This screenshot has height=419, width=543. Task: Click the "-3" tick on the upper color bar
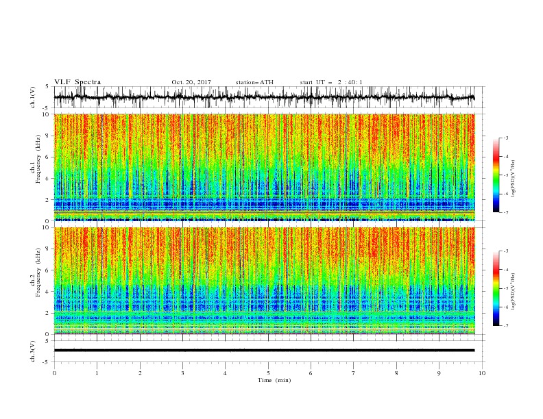505,138
